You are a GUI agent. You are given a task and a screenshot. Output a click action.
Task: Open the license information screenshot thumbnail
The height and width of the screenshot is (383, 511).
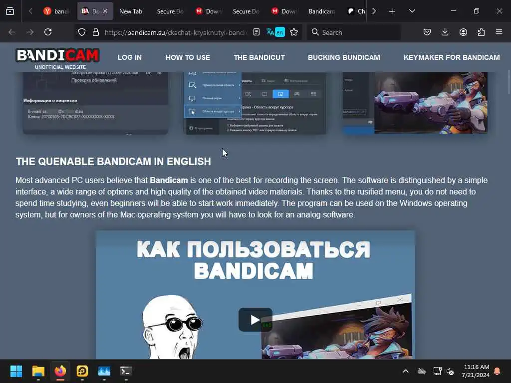(x=95, y=103)
